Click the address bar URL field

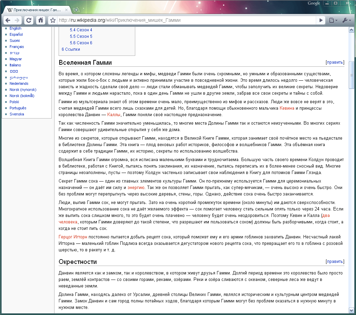(x=186, y=20)
